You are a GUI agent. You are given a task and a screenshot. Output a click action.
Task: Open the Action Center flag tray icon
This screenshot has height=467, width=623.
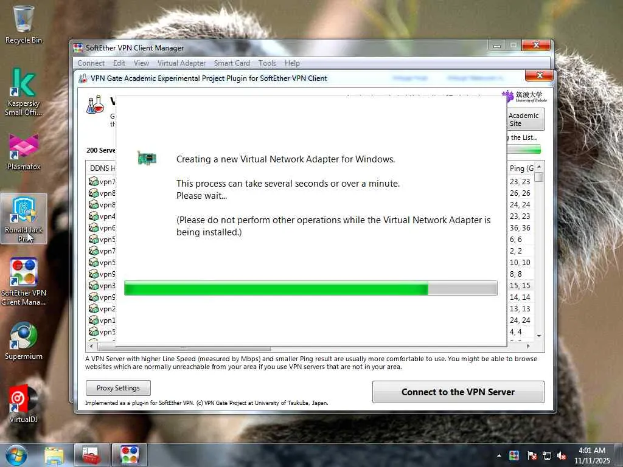pyautogui.click(x=532, y=455)
